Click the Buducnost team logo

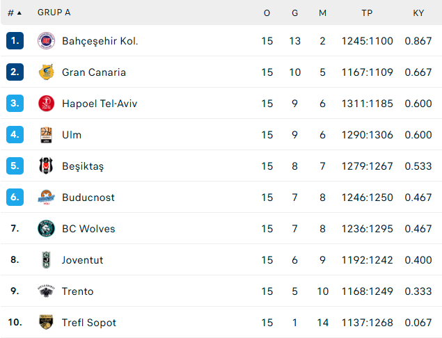pyautogui.click(x=46, y=198)
